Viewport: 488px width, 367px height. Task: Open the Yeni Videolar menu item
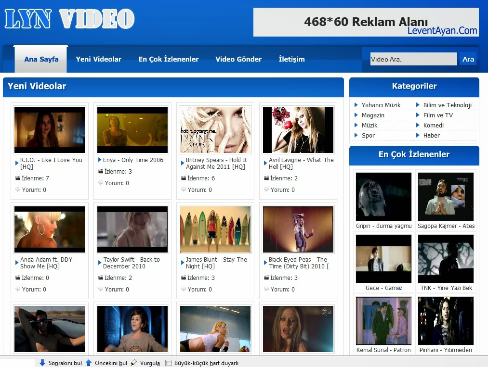tap(99, 59)
